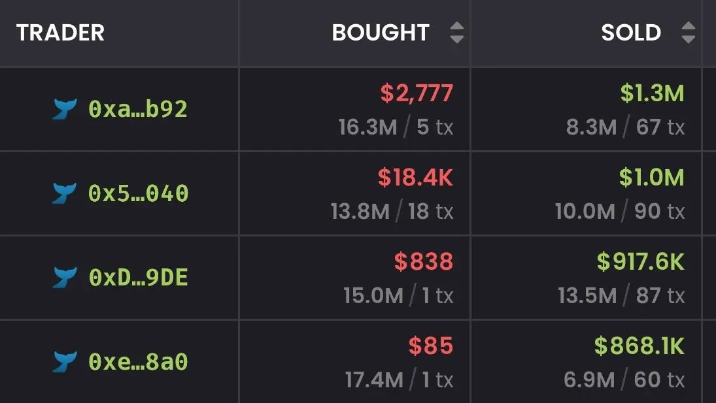Open trader address 0xa…b92
The height and width of the screenshot is (403, 716).
138,109
